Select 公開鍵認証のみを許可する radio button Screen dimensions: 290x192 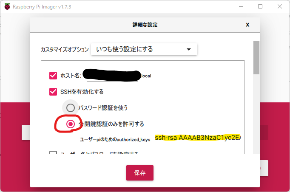point(71,124)
